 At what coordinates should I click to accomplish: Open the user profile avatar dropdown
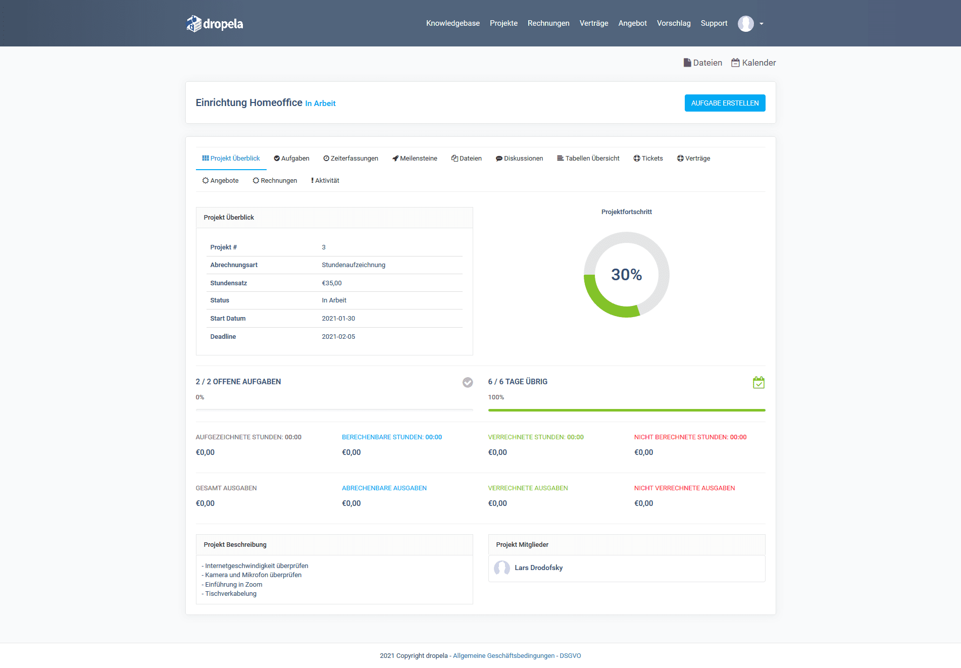click(x=746, y=23)
